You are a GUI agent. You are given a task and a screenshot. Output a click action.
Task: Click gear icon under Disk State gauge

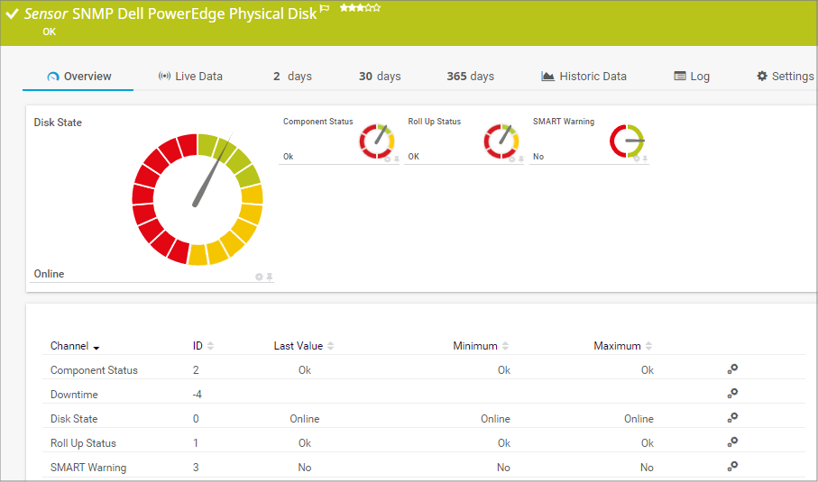click(x=259, y=277)
